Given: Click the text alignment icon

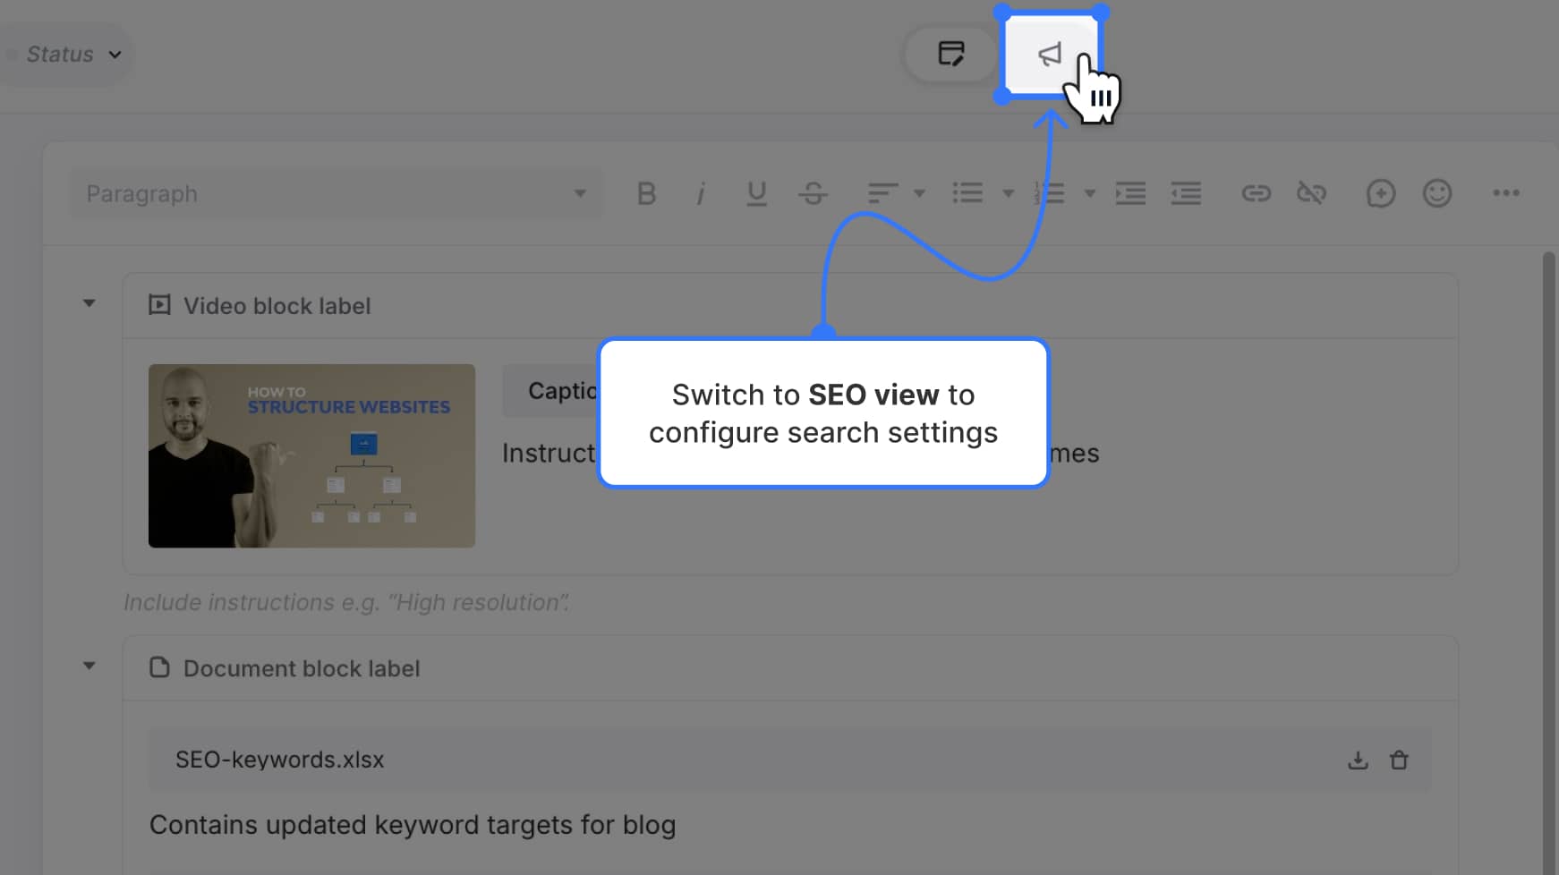Looking at the screenshot, I should click(882, 193).
